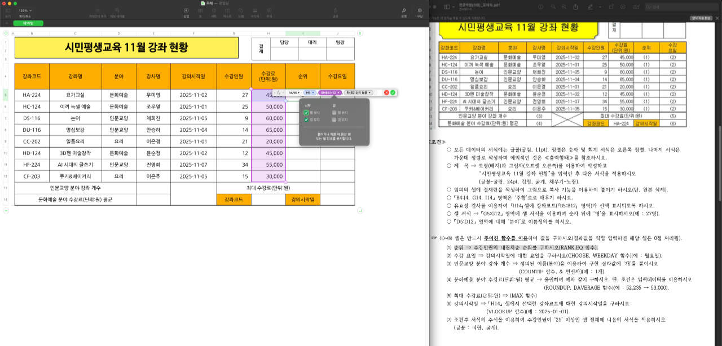The height and width of the screenshot is (346, 722).
Task: Click the Share icon in Numbers toolbar
Action: point(336,11)
